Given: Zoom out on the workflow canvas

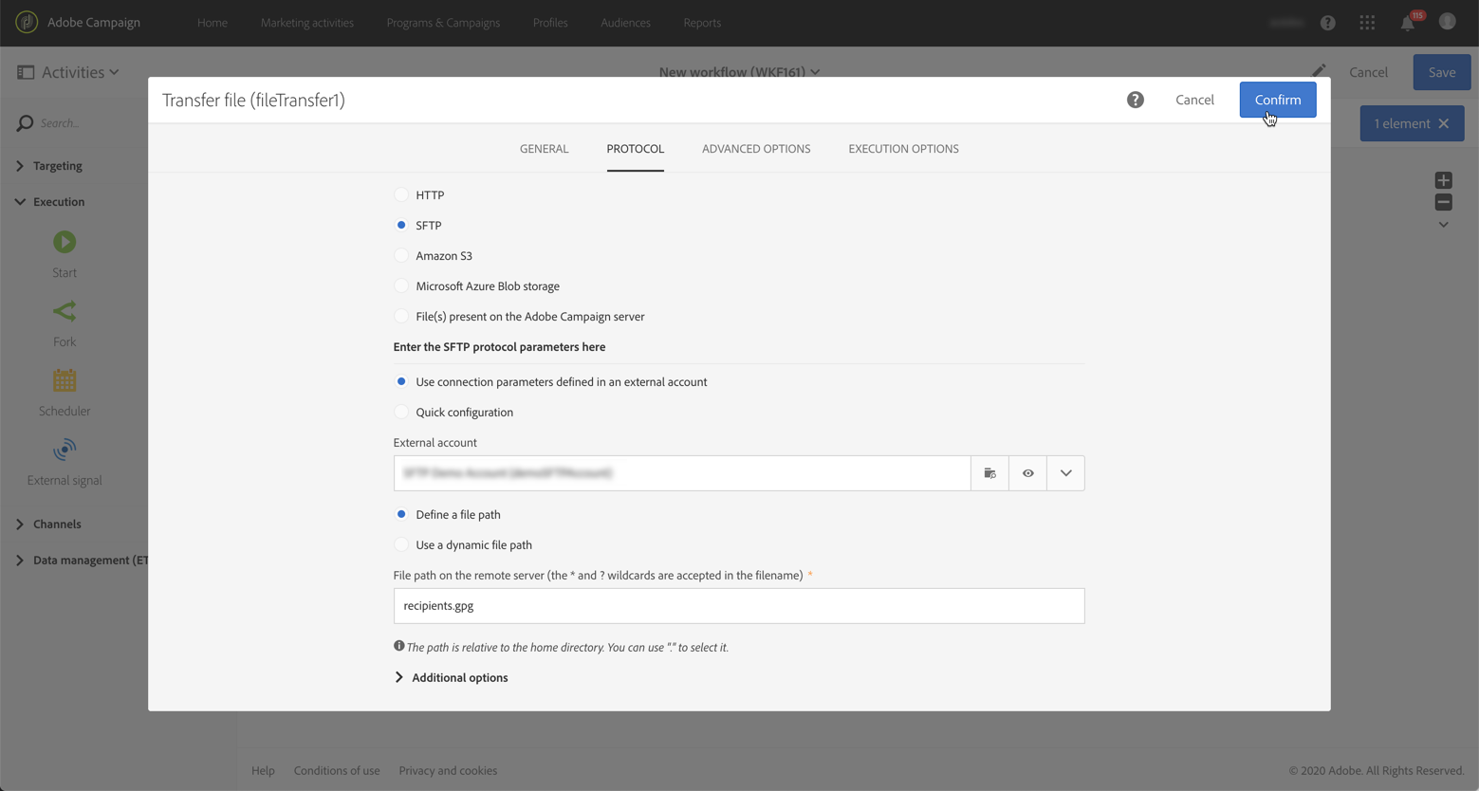Looking at the screenshot, I should point(1443,202).
